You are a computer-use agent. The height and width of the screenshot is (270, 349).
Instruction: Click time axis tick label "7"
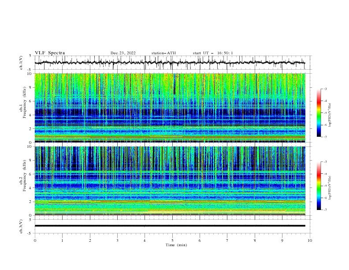227,240
